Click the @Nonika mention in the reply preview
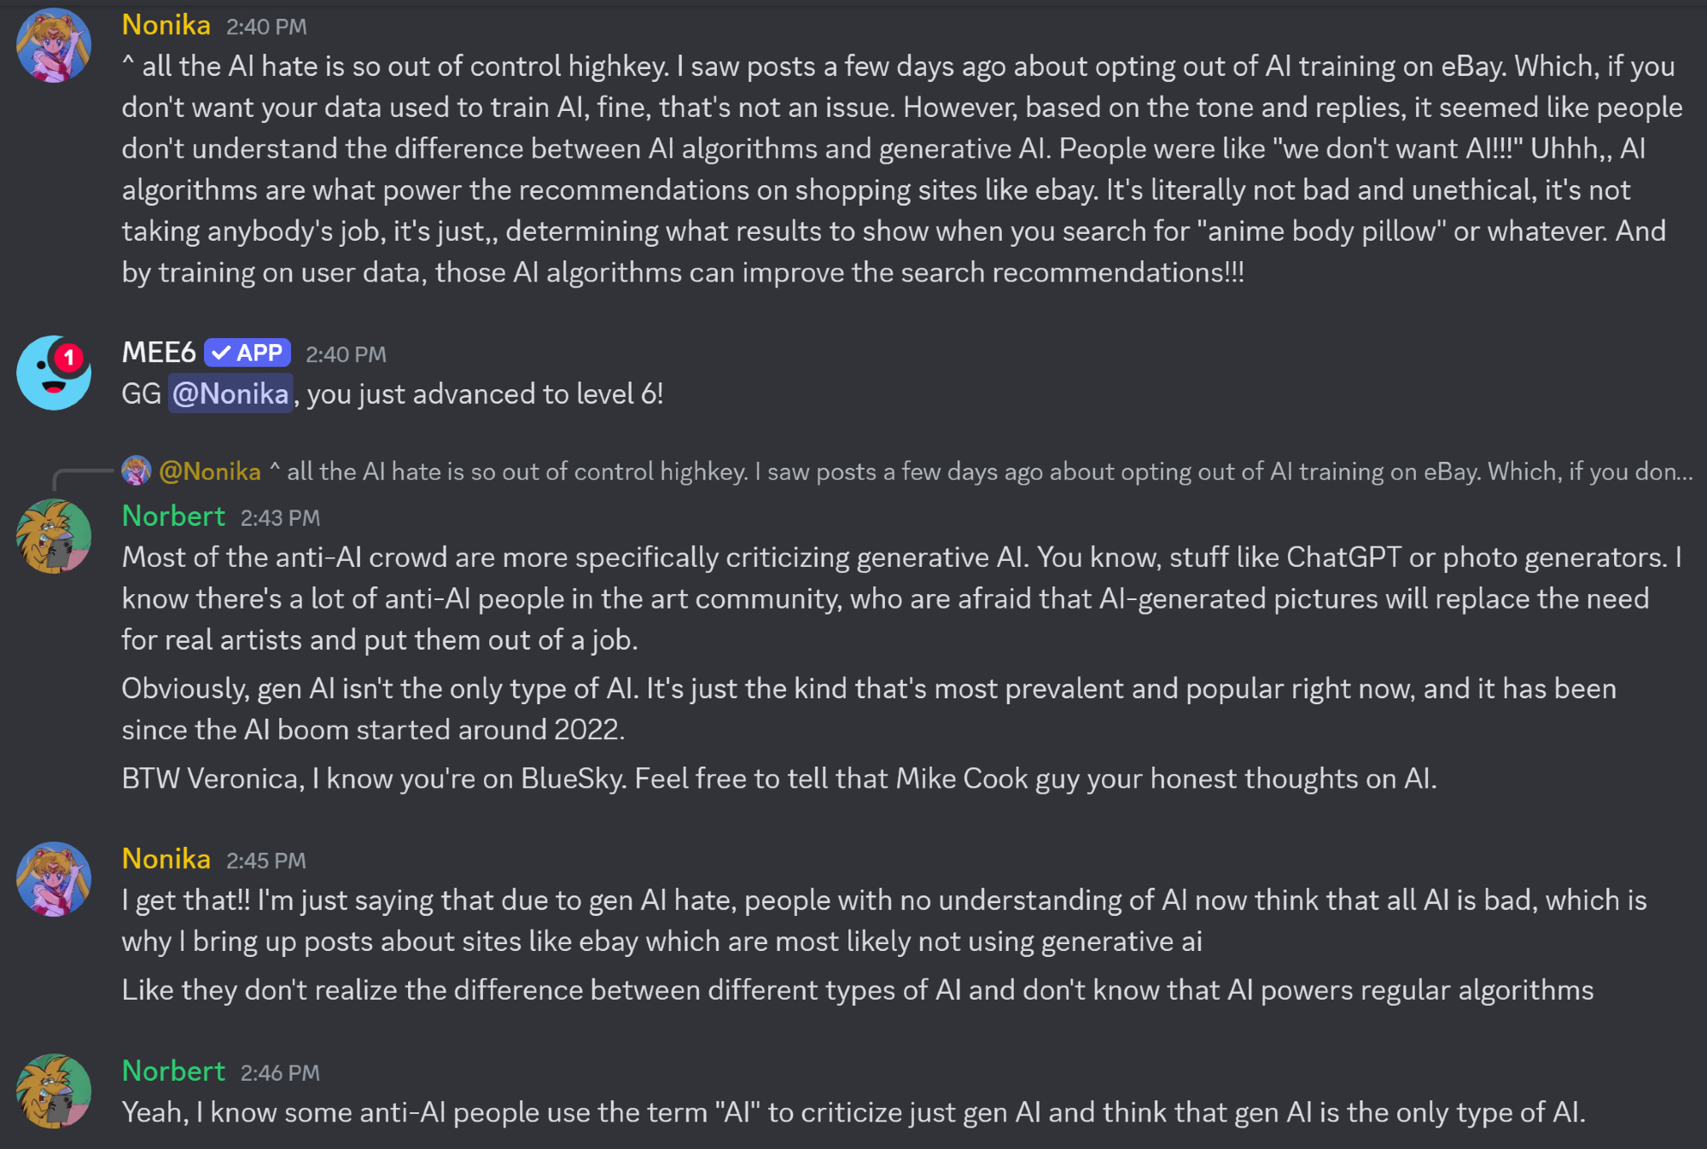Screen dimensions: 1707x1149 [x=210, y=471]
